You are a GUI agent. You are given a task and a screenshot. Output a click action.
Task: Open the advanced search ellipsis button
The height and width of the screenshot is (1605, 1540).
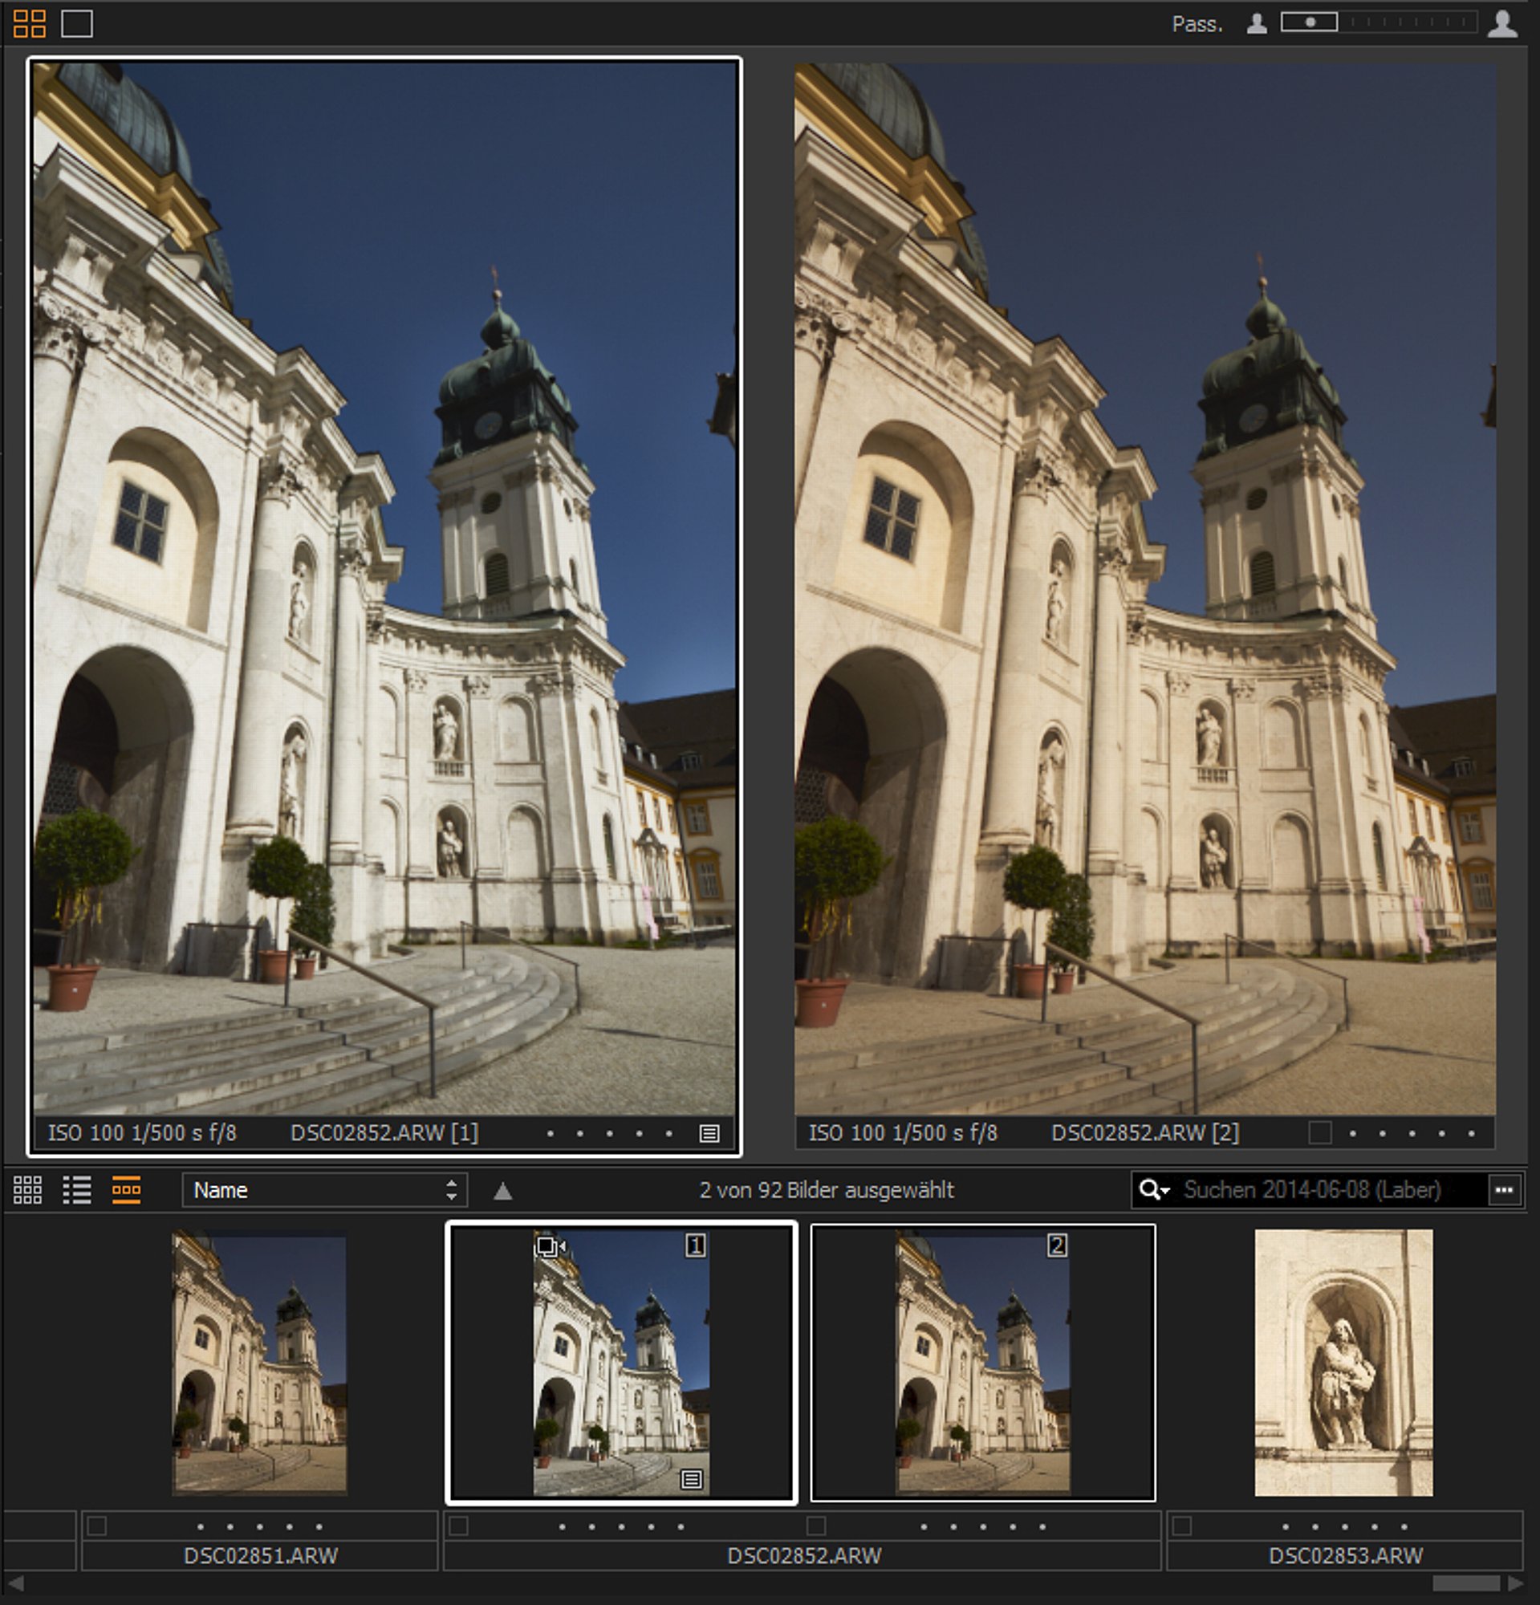click(x=1504, y=1190)
